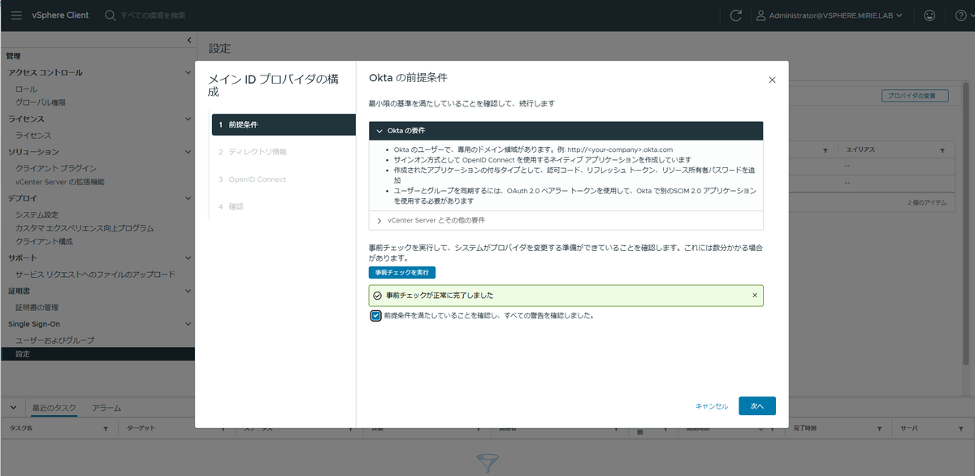Collapse the ライセンス group chevron
This screenshot has height=476, width=975.
click(188, 119)
